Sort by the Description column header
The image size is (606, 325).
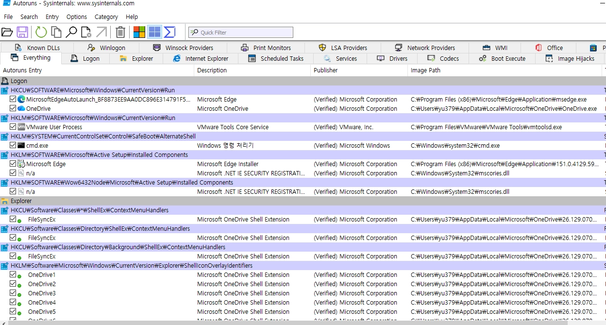point(252,70)
